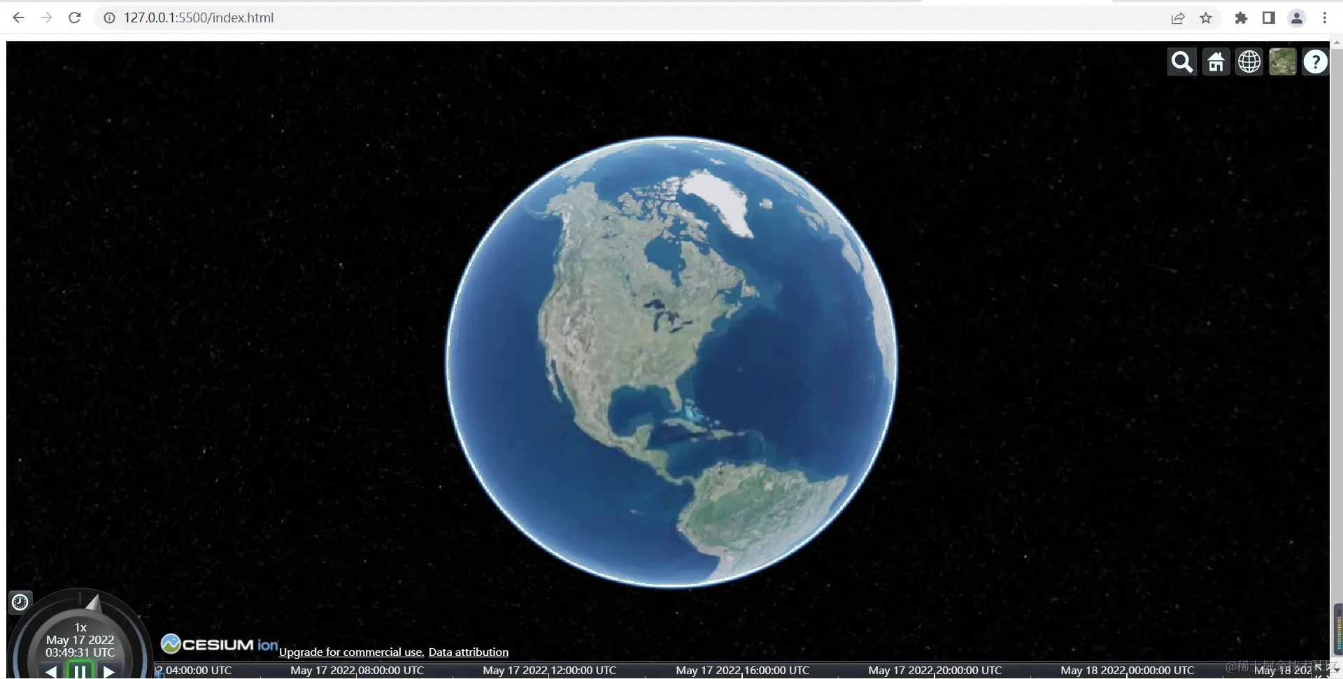
Task: Click the timeline at May 18 00:00:00 UTC
Action: (1127, 671)
